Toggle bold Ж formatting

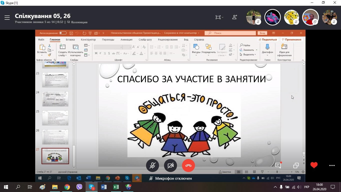96,53
